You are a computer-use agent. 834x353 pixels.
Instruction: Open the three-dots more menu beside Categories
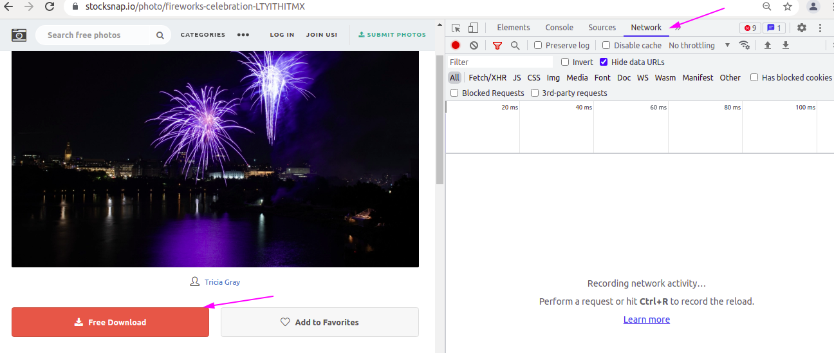click(243, 35)
